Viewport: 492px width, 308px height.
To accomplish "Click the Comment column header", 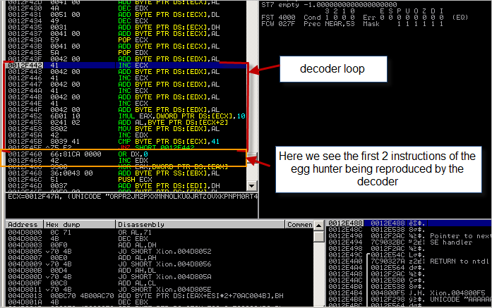I will point(298,224).
